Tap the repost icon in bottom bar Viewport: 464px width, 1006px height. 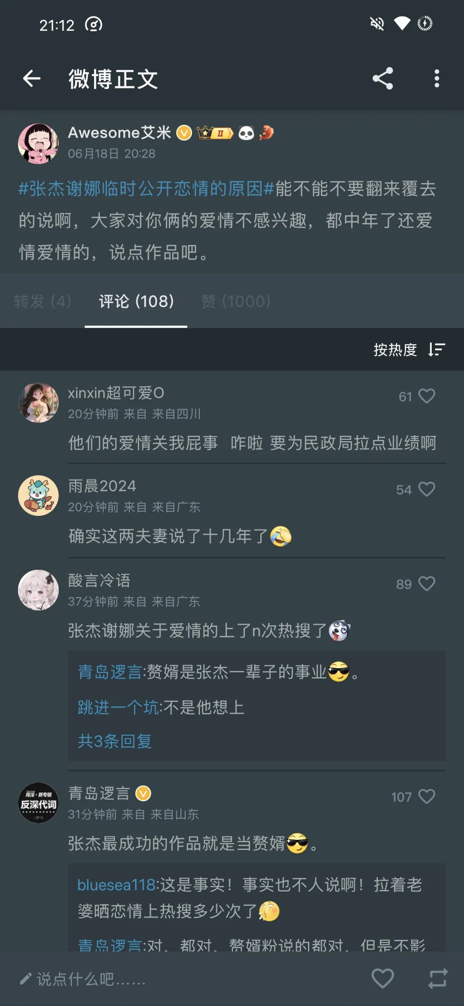coord(437,978)
